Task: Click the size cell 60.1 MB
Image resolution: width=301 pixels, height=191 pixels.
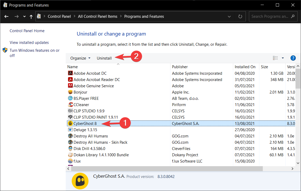Action: pos(276,155)
